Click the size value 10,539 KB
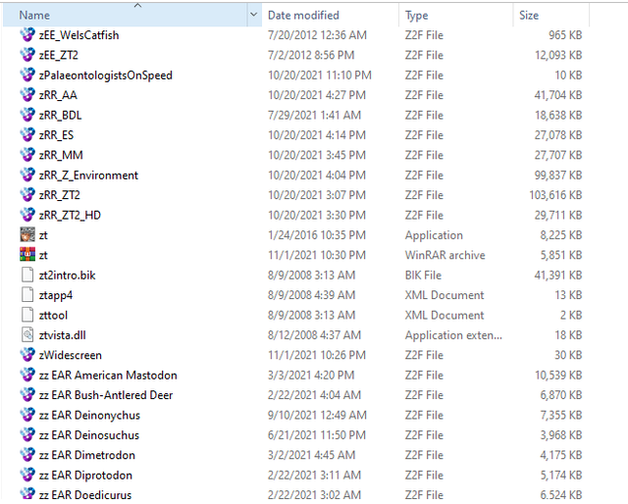This screenshot has height=504, width=628. pos(558,376)
